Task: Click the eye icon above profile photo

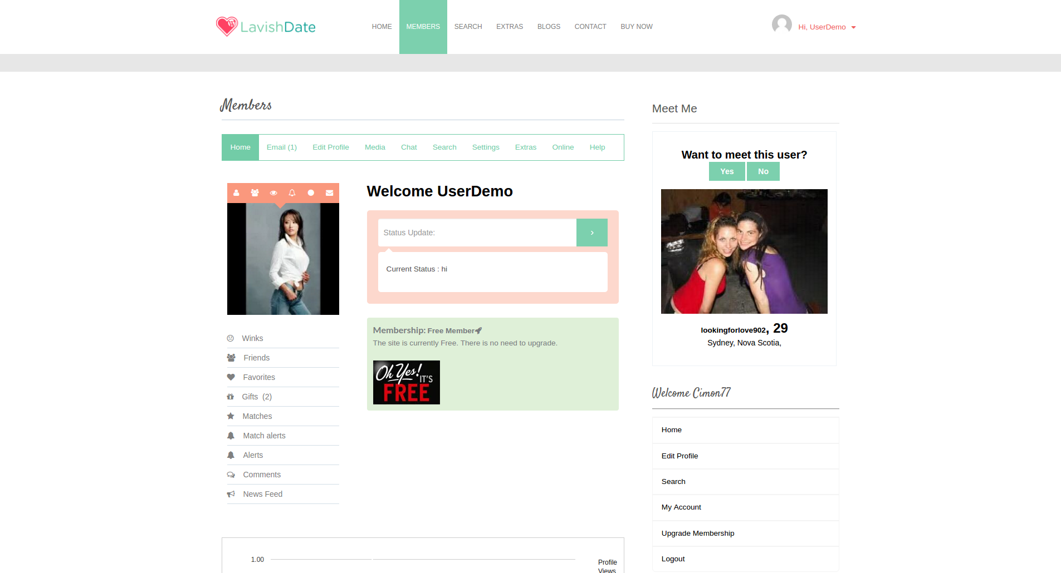Action: [x=273, y=193]
